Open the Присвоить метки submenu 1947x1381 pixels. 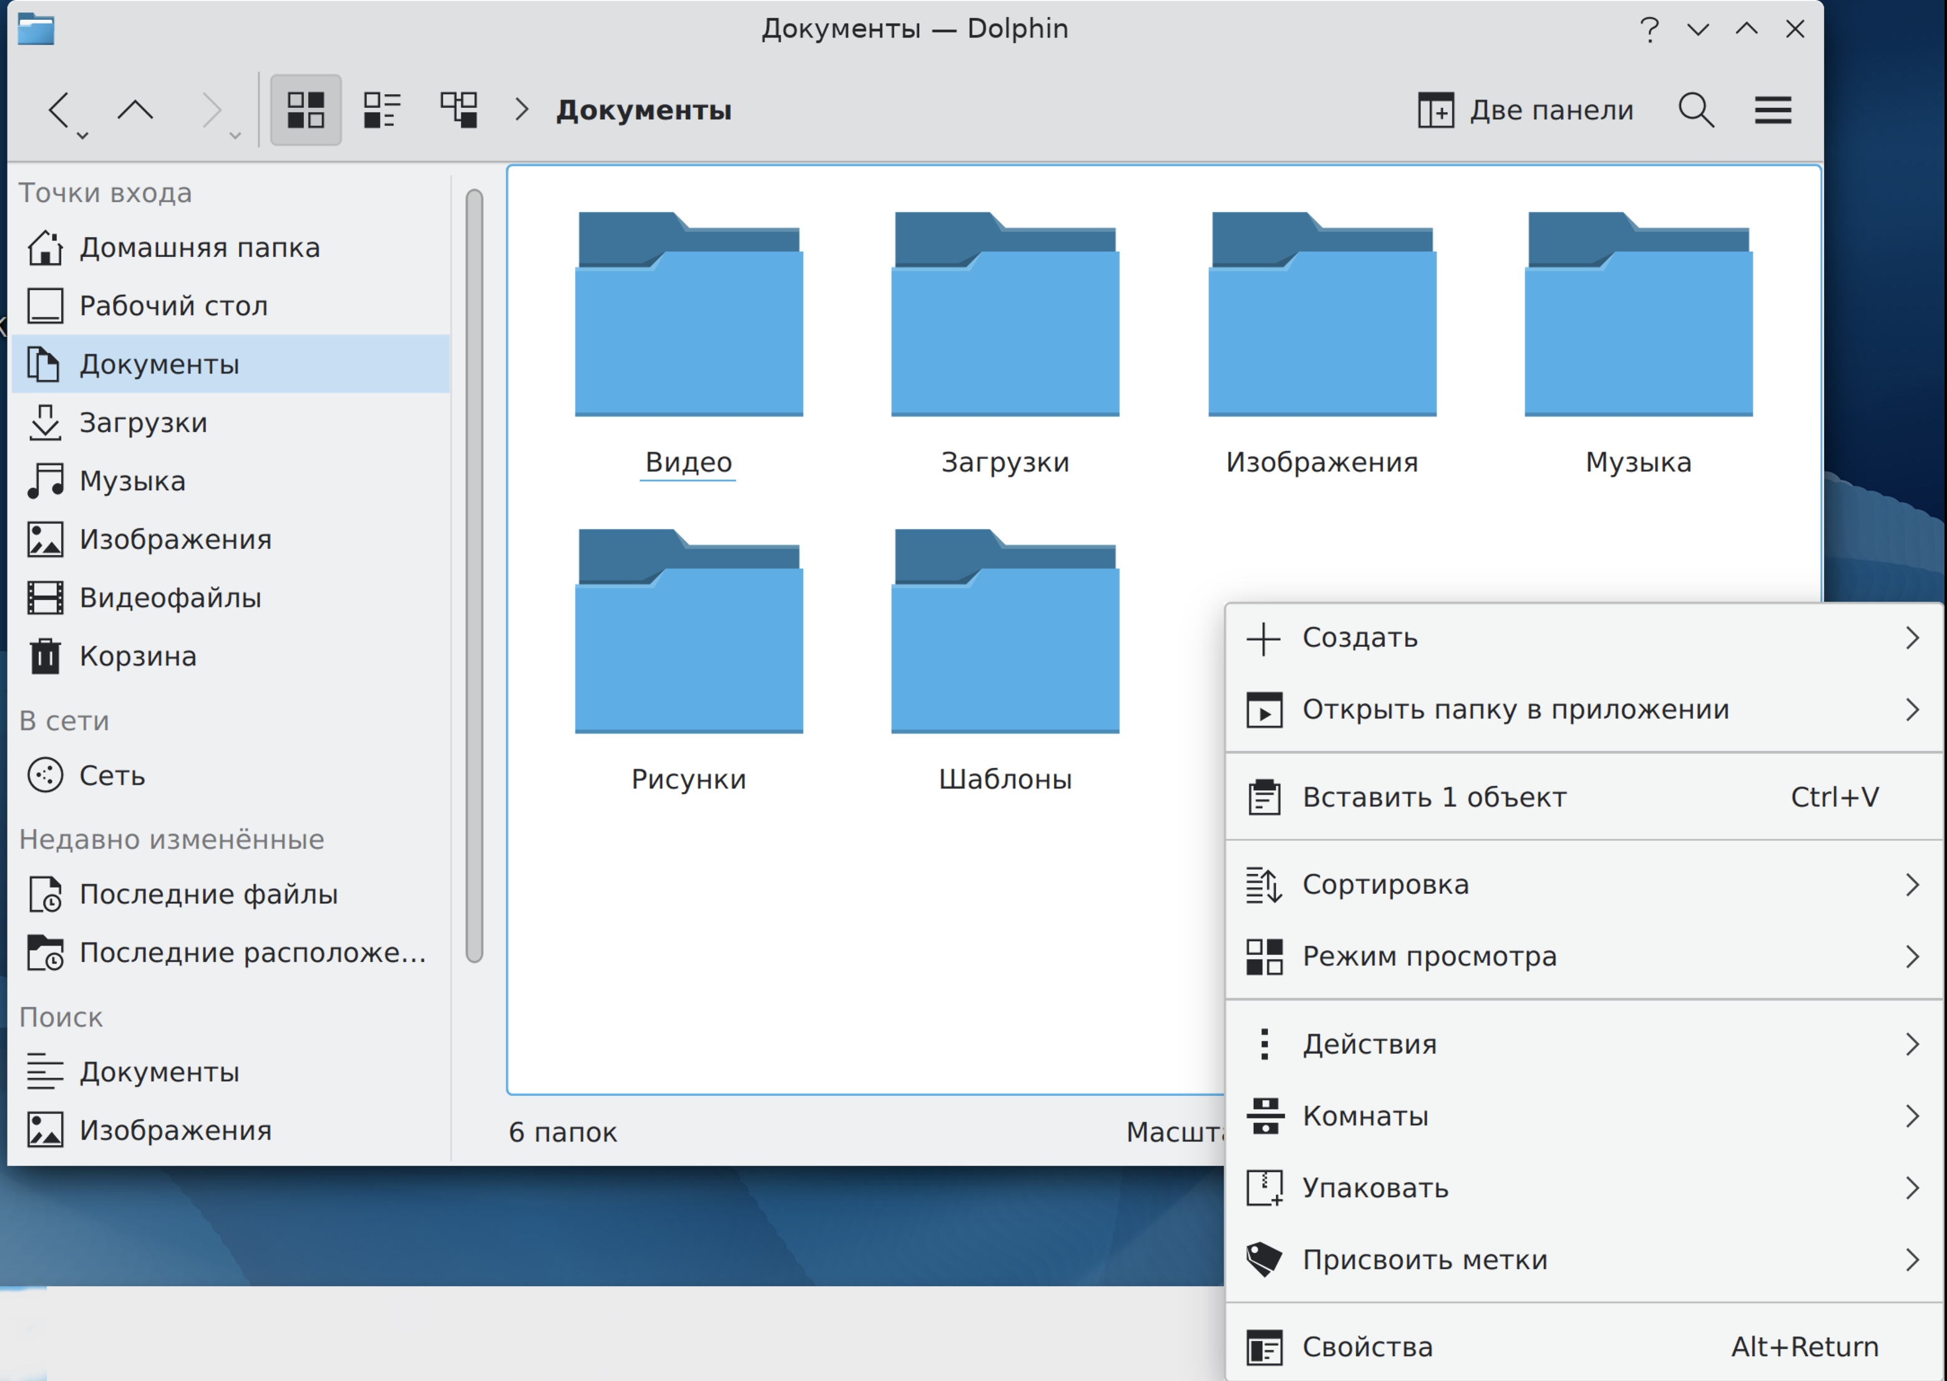tap(1584, 1260)
